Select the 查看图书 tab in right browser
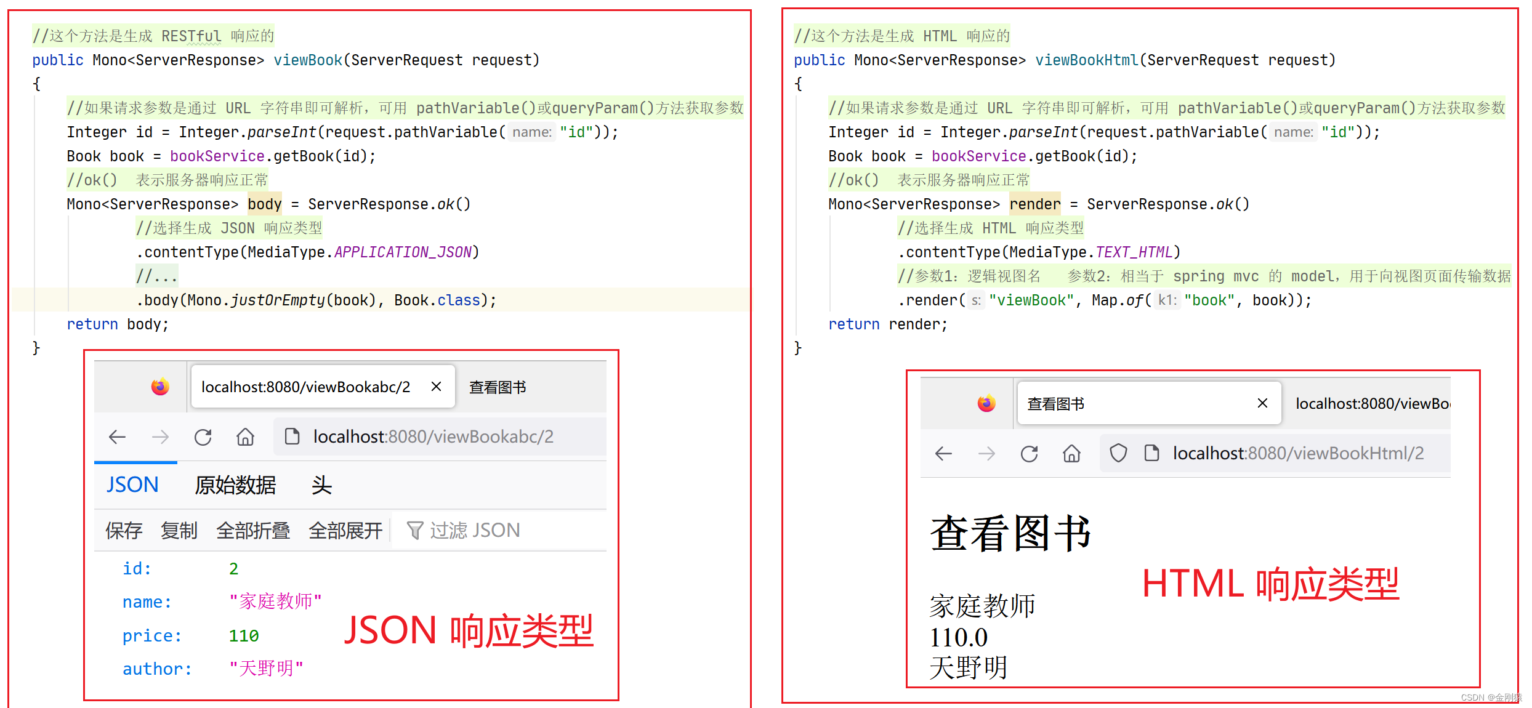Viewport: 1532px width, 708px height. click(1149, 403)
